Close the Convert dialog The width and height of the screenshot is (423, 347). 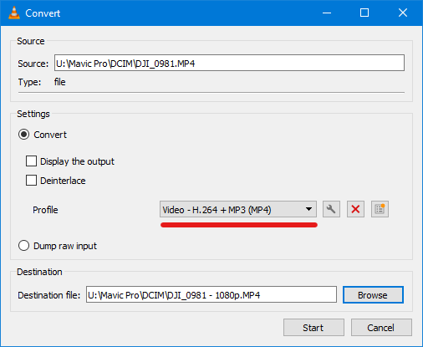[x=403, y=13]
